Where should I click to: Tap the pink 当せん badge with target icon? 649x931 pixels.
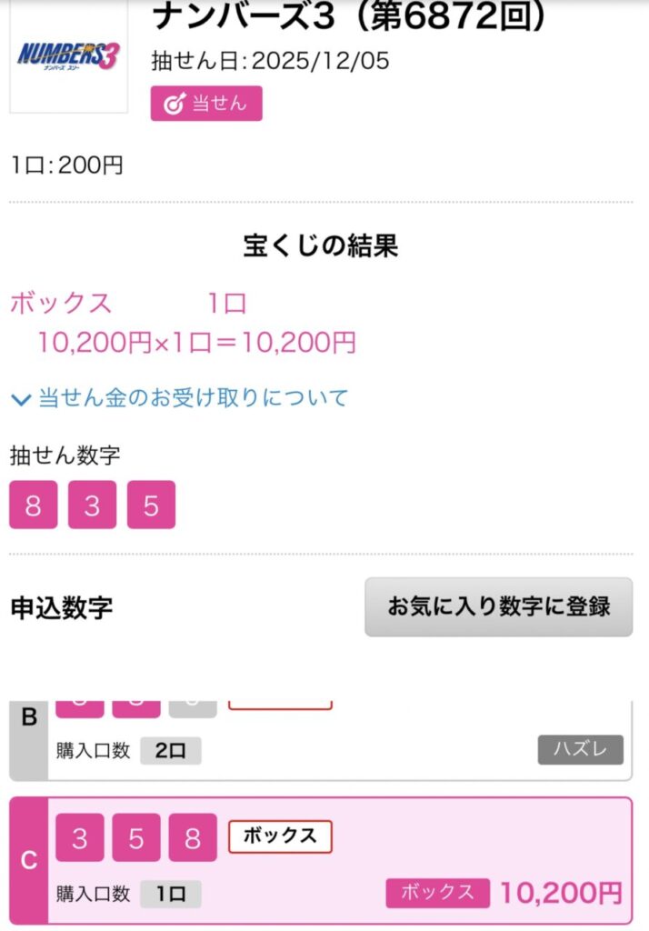click(206, 104)
